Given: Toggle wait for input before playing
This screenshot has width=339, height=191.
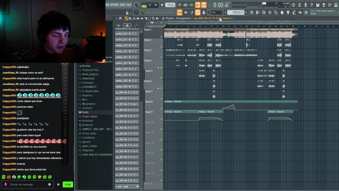Looking at the screenshot, I should pyautogui.click(x=186, y=5).
